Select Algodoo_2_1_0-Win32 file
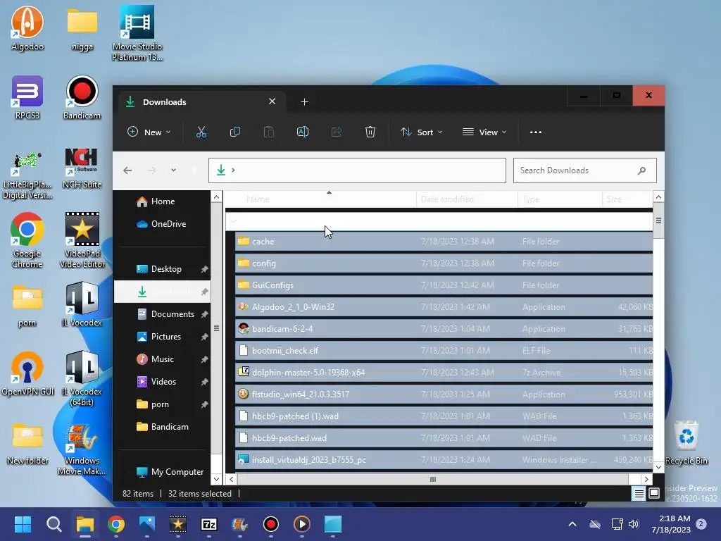 click(444, 307)
